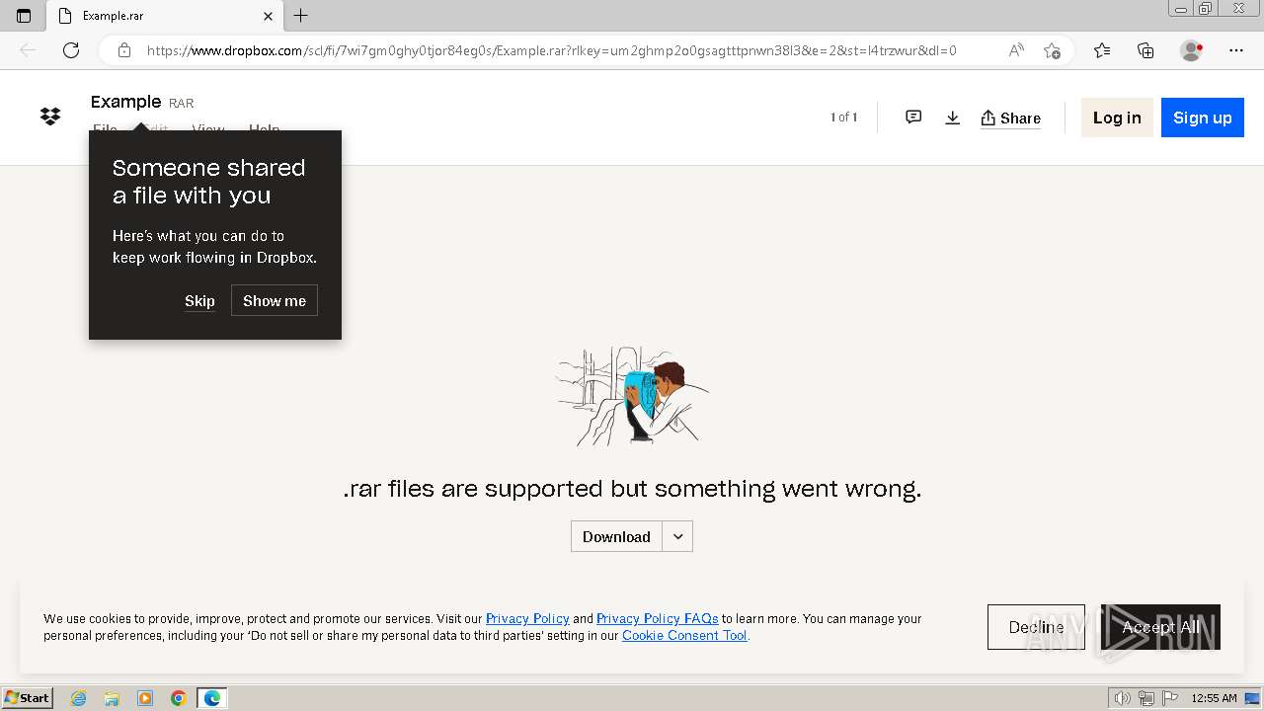Viewport: 1264px width, 711px height.
Task: Click the volume speaker tray icon
Action: click(x=1122, y=698)
